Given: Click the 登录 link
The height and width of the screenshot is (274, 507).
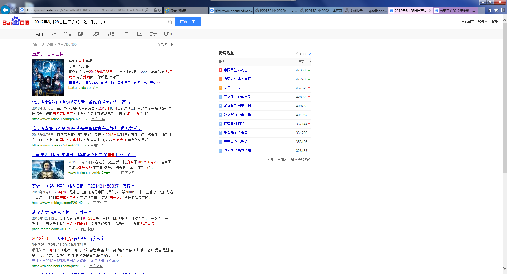Looking at the screenshot, I should (495, 22).
